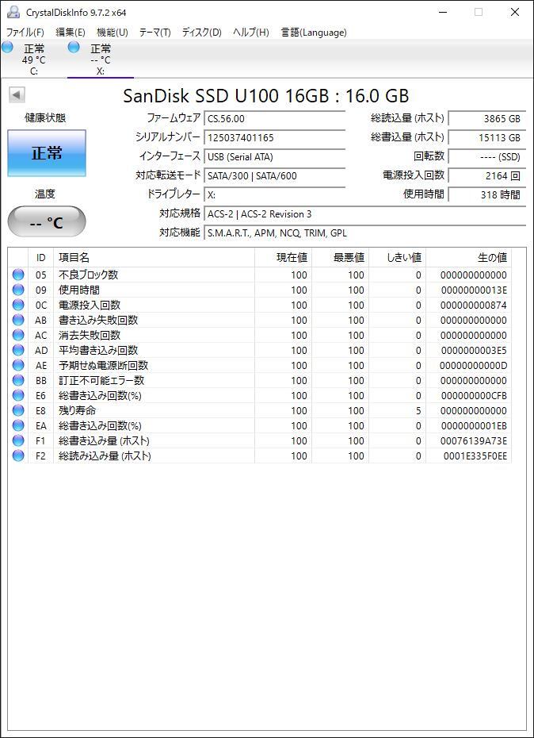The height and width of the screenshot is (738, 534).
Task: Select the 訂正不可能エラー数 attribute name
Action: click(x=101, y=380)
